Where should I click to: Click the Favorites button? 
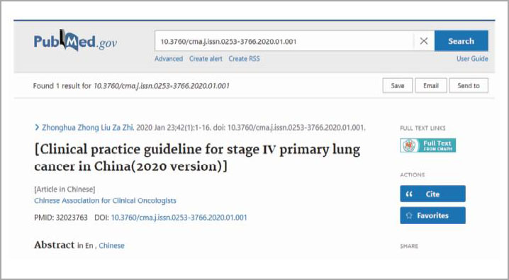432,215
